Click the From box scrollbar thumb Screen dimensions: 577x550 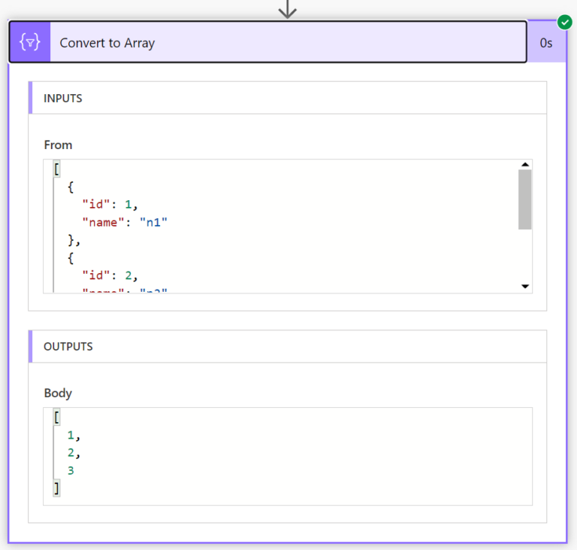524,199
